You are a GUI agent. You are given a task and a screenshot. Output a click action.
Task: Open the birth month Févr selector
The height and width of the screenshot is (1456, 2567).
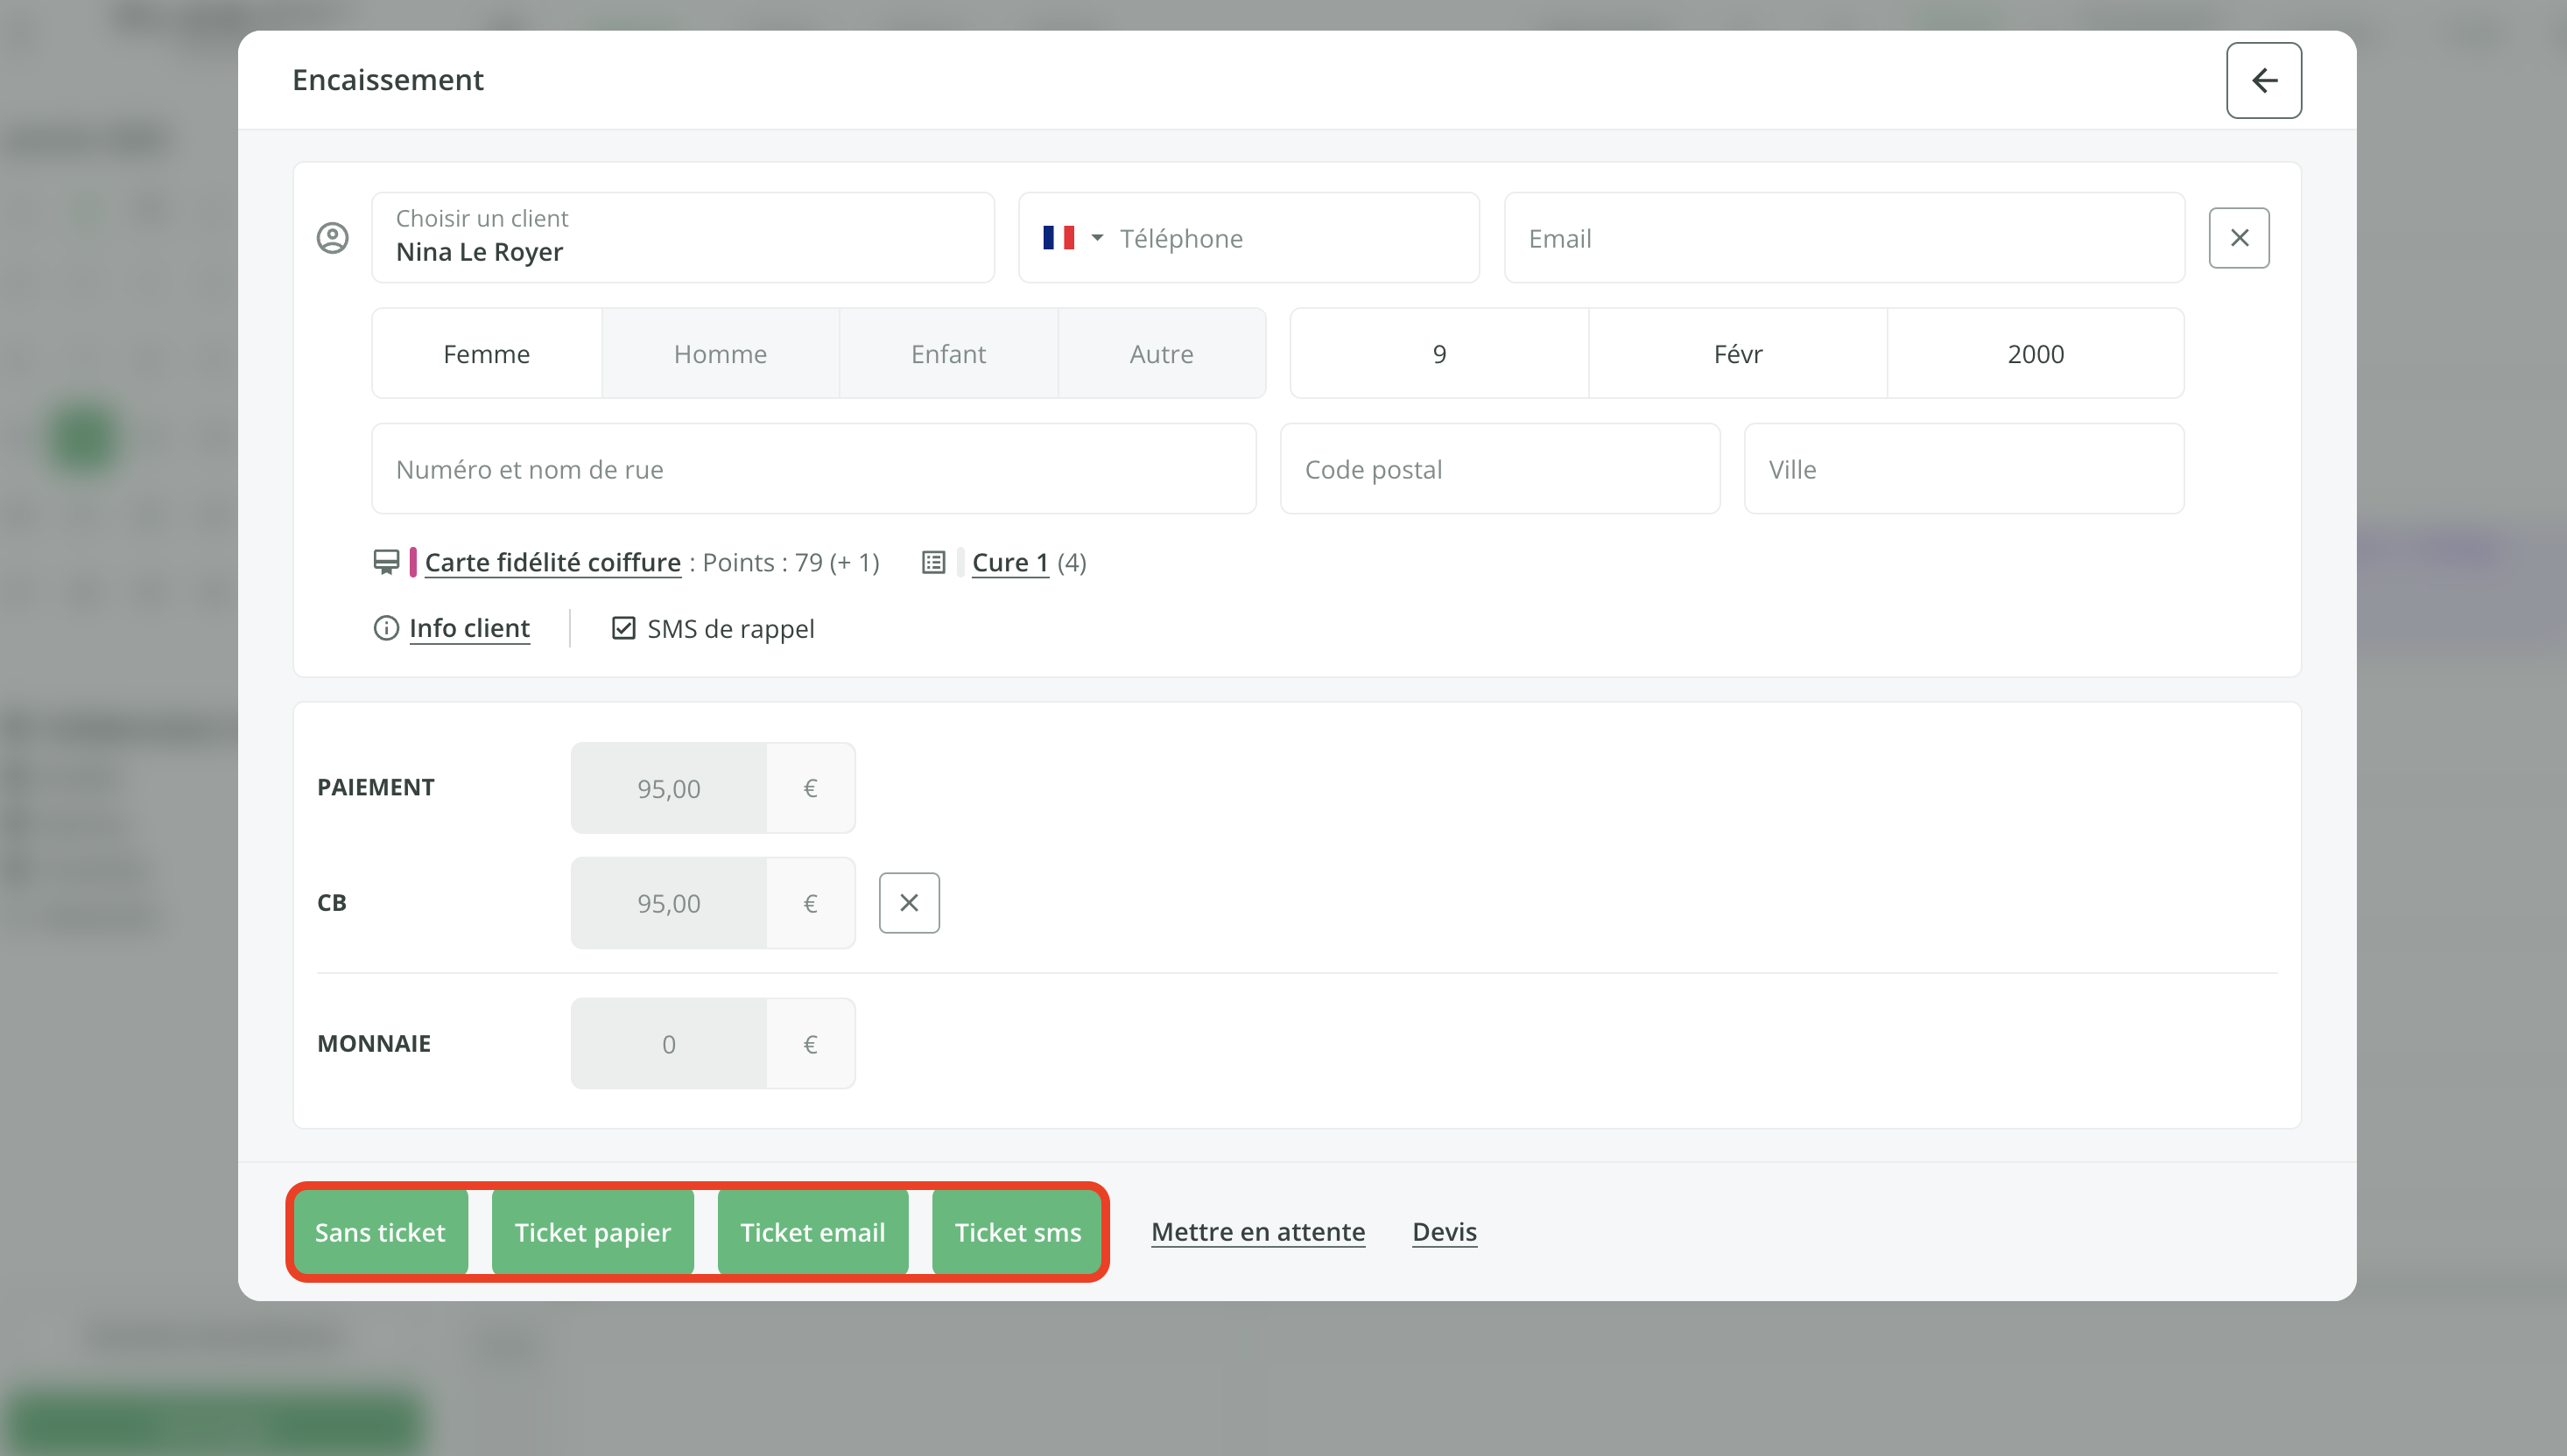(x=1738, y=354)
